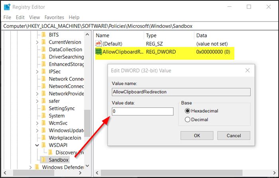Click the tree pane scroll left arrow
Image resolution: width=279 pixels, height=178 pixels.
5,173
